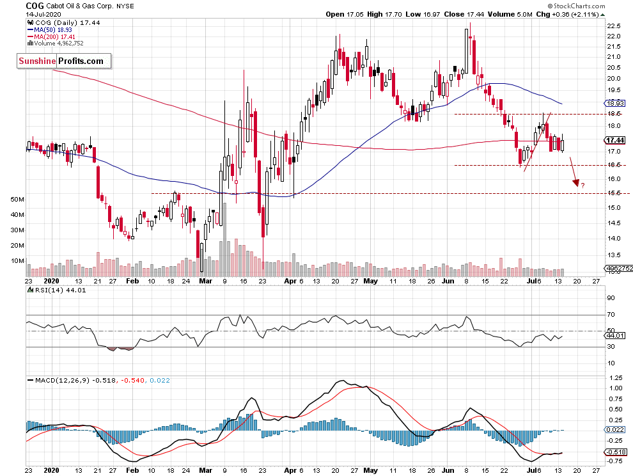633x476 pixels.
Task: Click the Apr label on MACD axis
Action: point(290,470)
